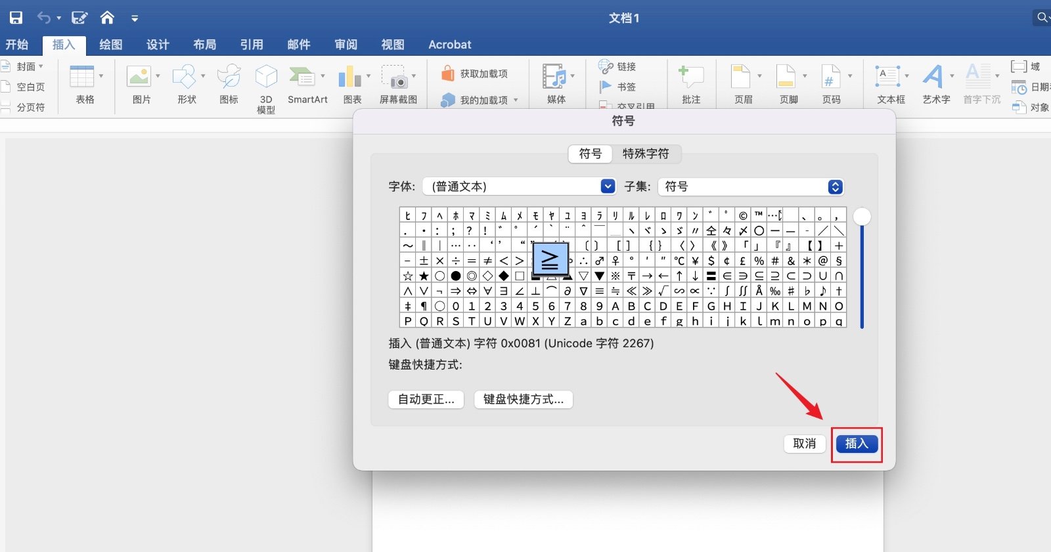Click the 艺术字 WordArt icon
Viewport: 1051px width, 552px height.
933,76
